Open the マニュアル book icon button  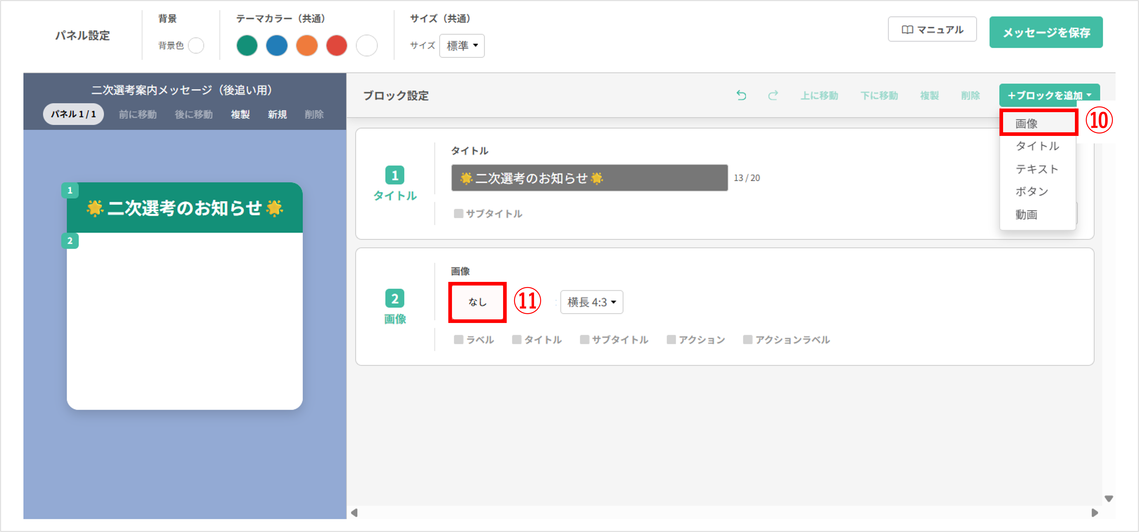[x=932, y=30]
